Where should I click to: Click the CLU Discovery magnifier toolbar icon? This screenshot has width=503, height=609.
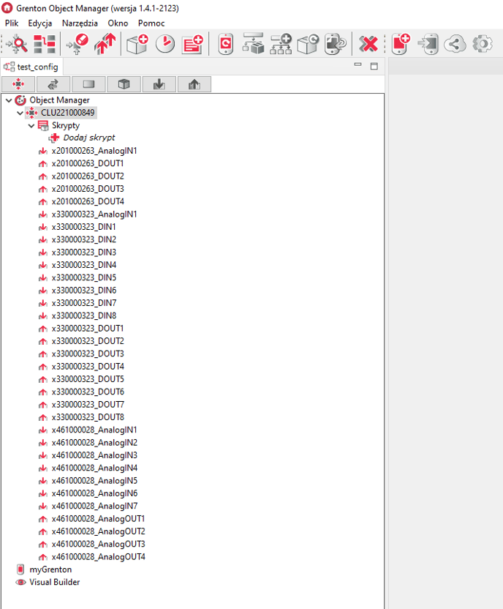[18, 44]
